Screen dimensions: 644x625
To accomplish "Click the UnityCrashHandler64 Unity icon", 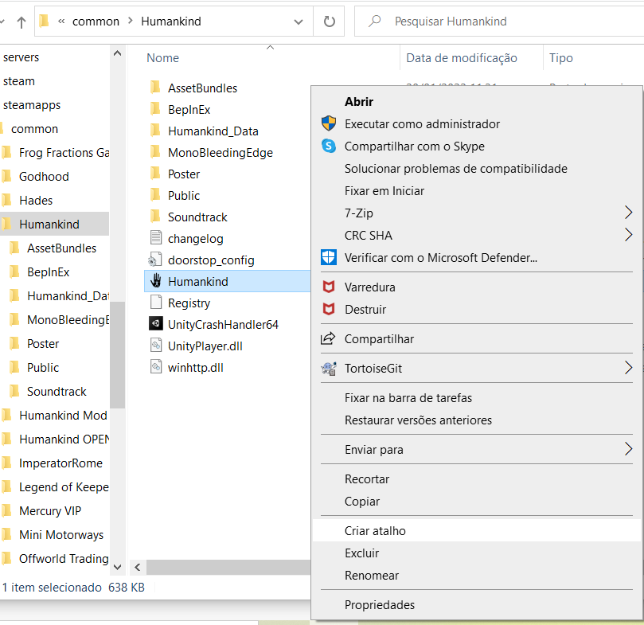I will click(x=156, y=324).
